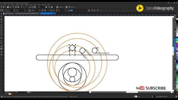Image resolution: width=178 pixels, height=100 pixels.
Task: Select the Drop Shadow tool
Action: tap(1, 46)
